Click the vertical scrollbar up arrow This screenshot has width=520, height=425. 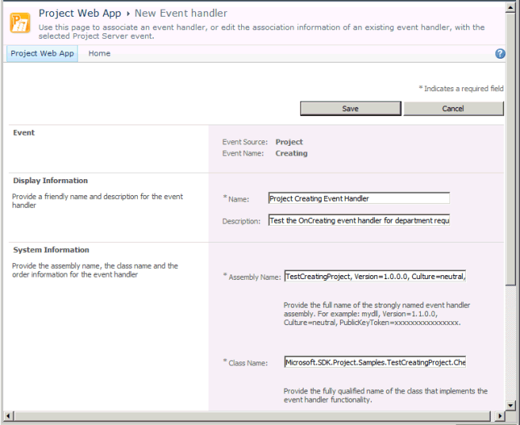click(x=510, y=8)
